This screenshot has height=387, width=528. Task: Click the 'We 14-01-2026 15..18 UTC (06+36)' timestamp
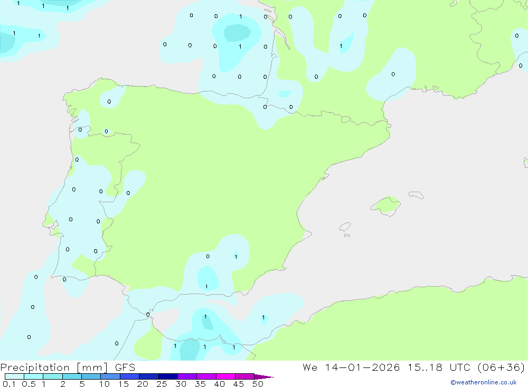point(414,367)
